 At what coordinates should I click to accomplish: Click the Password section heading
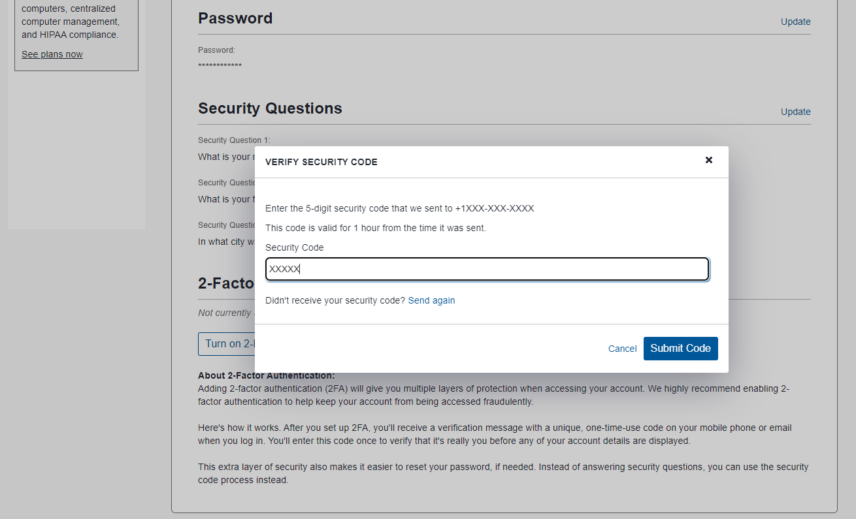(x=235, y=18)
